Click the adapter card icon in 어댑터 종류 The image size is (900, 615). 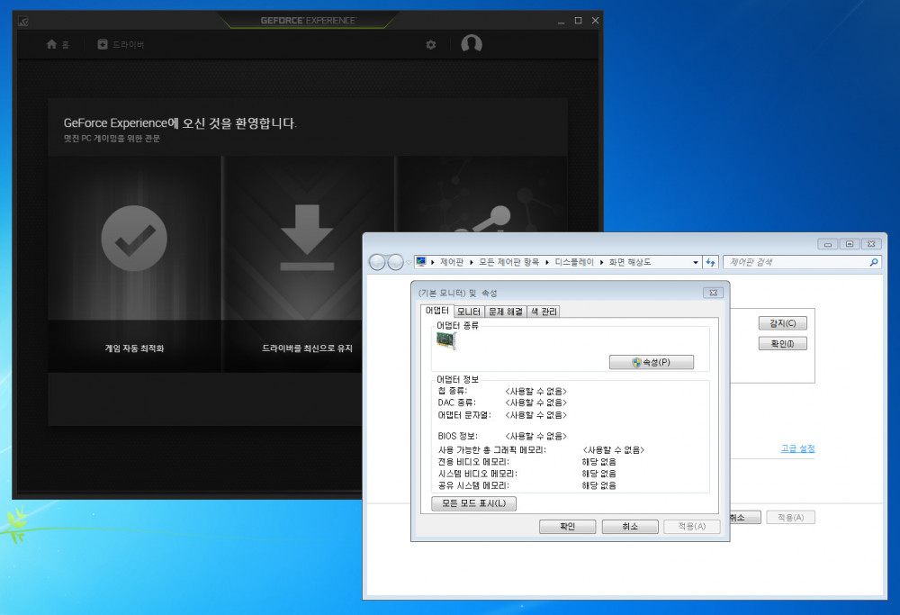pyautogui.click(x=445, y=340)
